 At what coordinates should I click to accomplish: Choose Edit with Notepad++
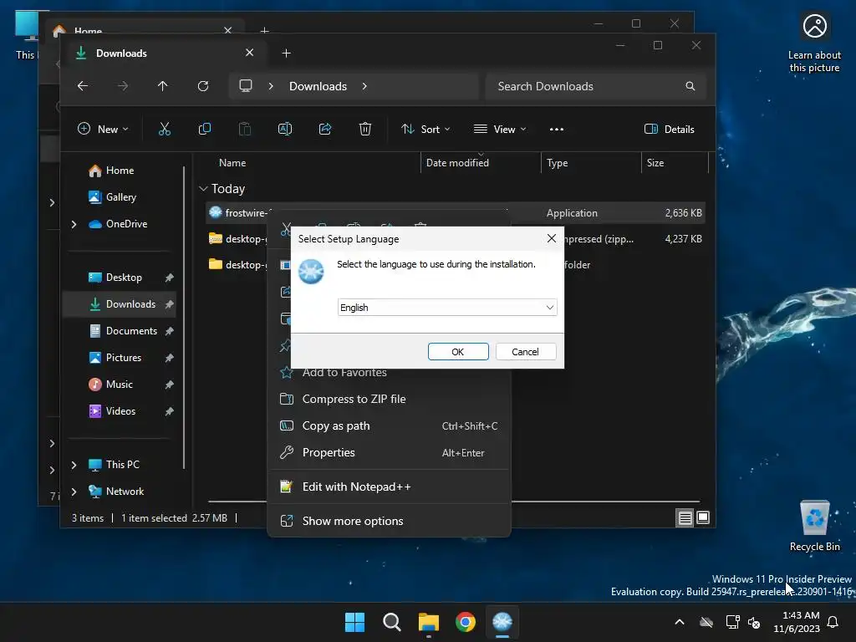tap(389, 487)
